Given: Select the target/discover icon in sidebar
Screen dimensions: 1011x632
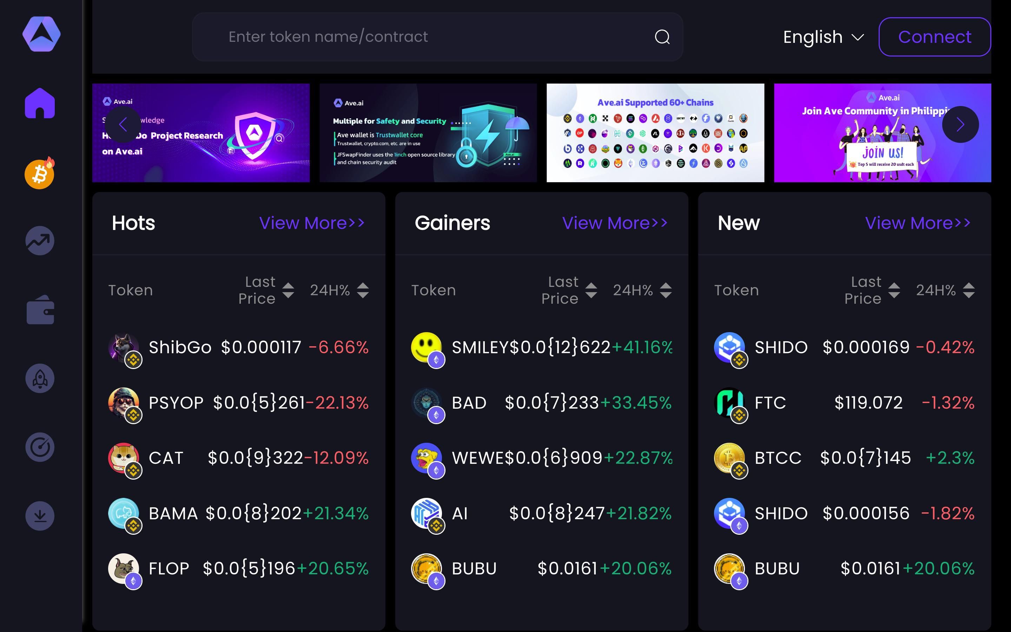Looking at the screenshot, I should click(x=40, y=447).
